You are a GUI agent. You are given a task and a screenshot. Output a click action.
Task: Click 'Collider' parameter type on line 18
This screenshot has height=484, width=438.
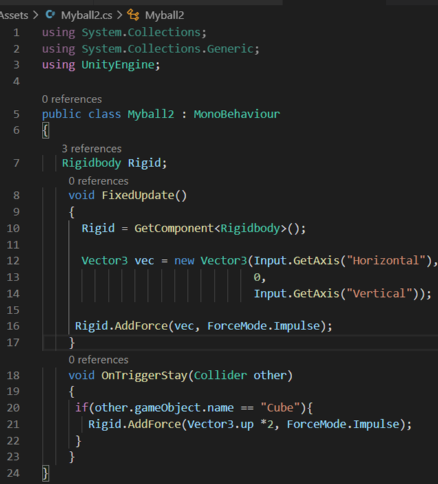click(x=220, y=375)
